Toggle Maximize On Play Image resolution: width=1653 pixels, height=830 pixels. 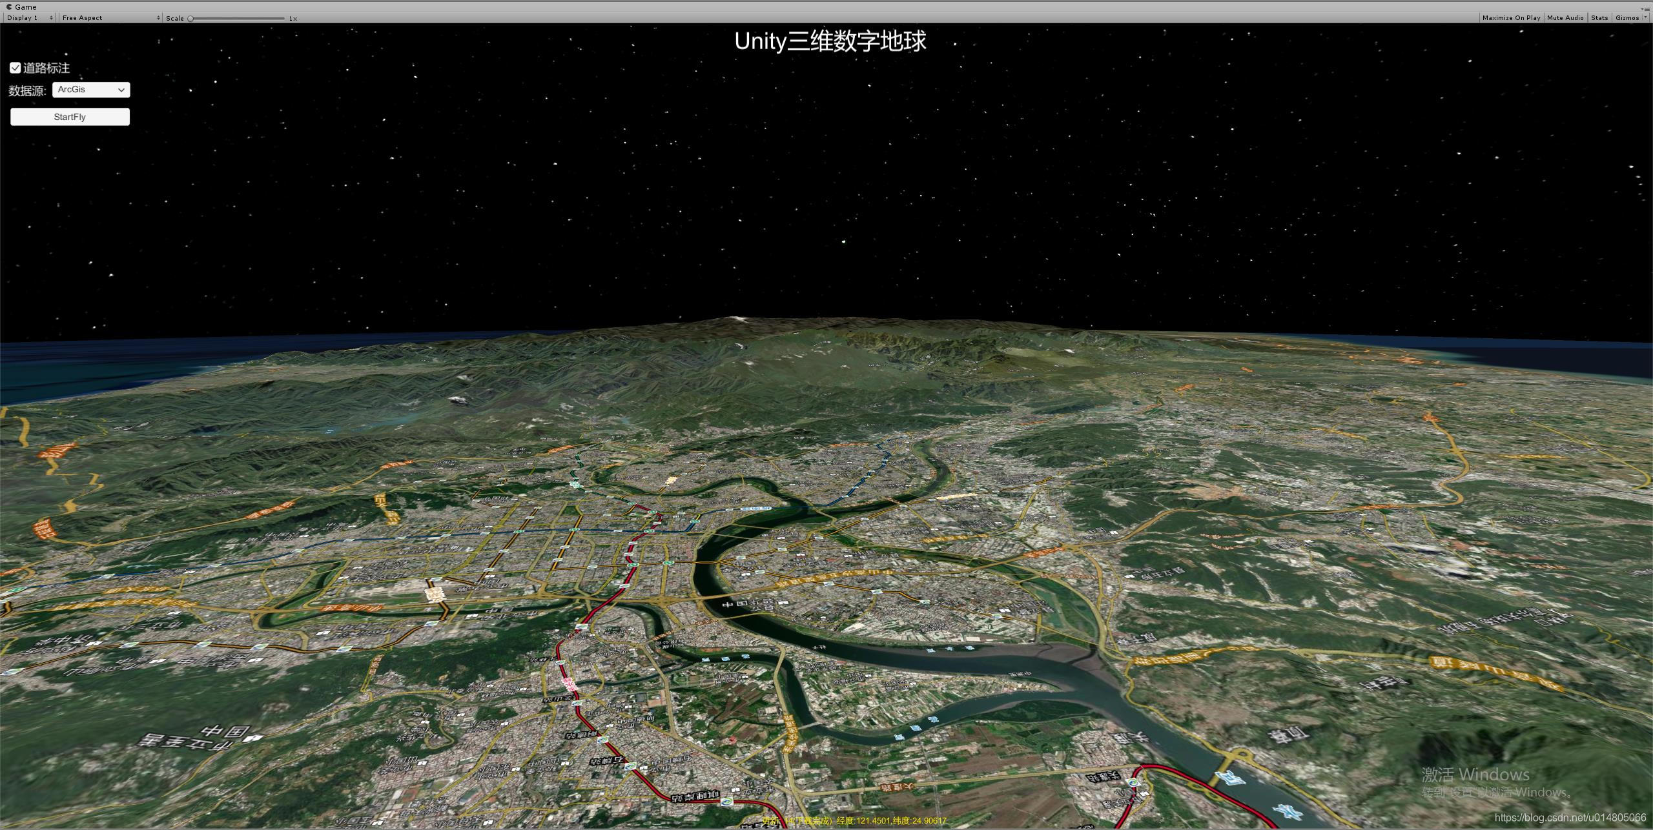click(x=1511, y=18)
